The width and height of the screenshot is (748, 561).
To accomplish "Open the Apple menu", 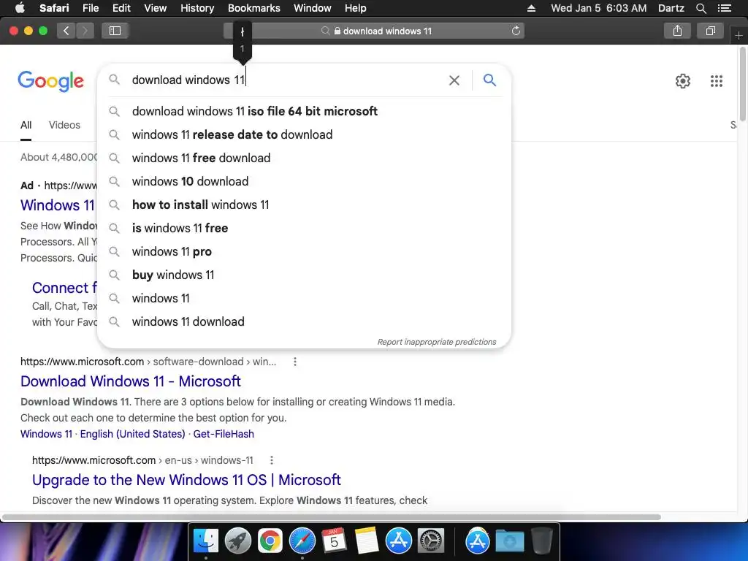I will coord(20,8).
